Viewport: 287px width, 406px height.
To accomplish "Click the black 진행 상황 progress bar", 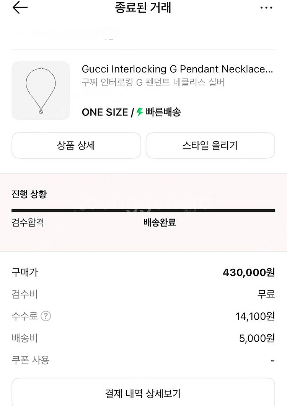I will point(143,210).
